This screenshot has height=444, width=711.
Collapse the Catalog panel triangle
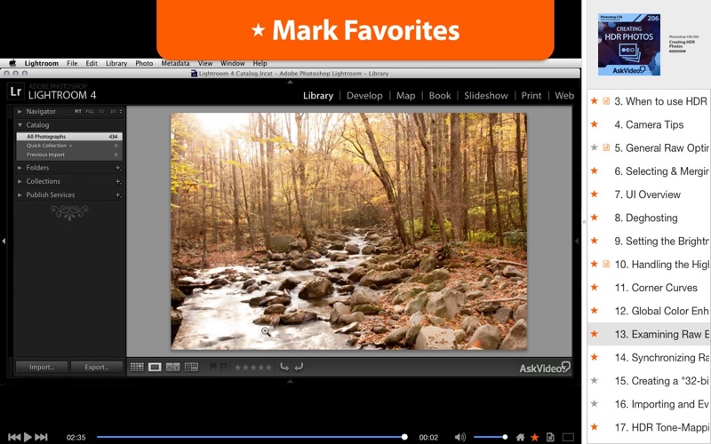click(20, 125)
